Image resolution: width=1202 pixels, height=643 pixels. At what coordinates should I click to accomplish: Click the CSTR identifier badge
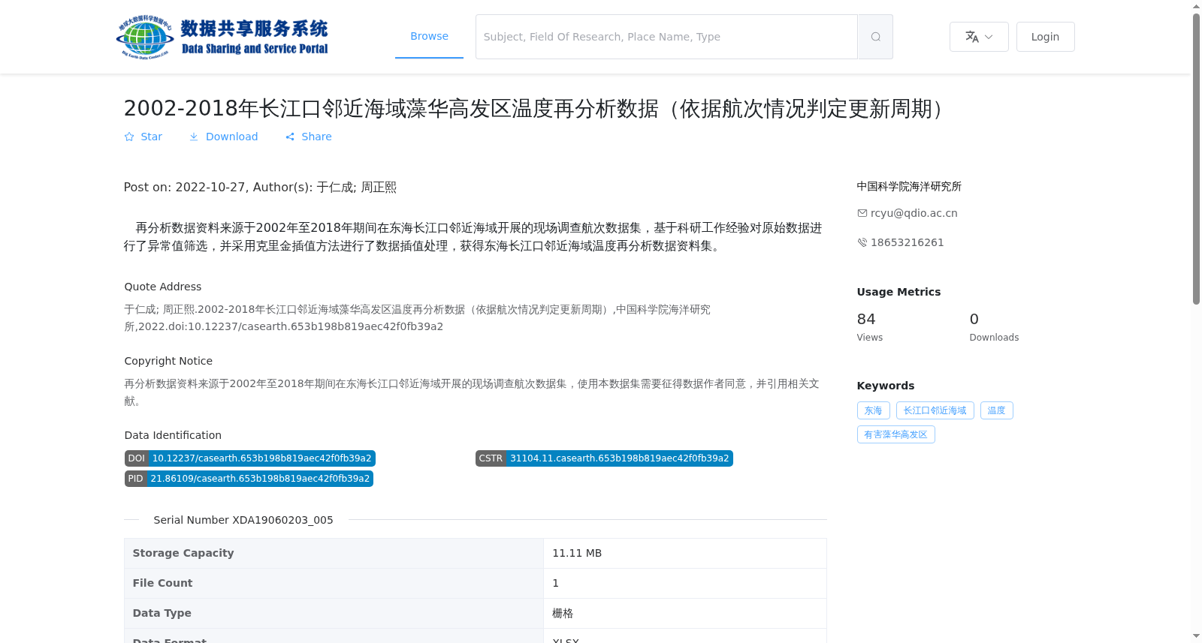[x=604, y=458]
